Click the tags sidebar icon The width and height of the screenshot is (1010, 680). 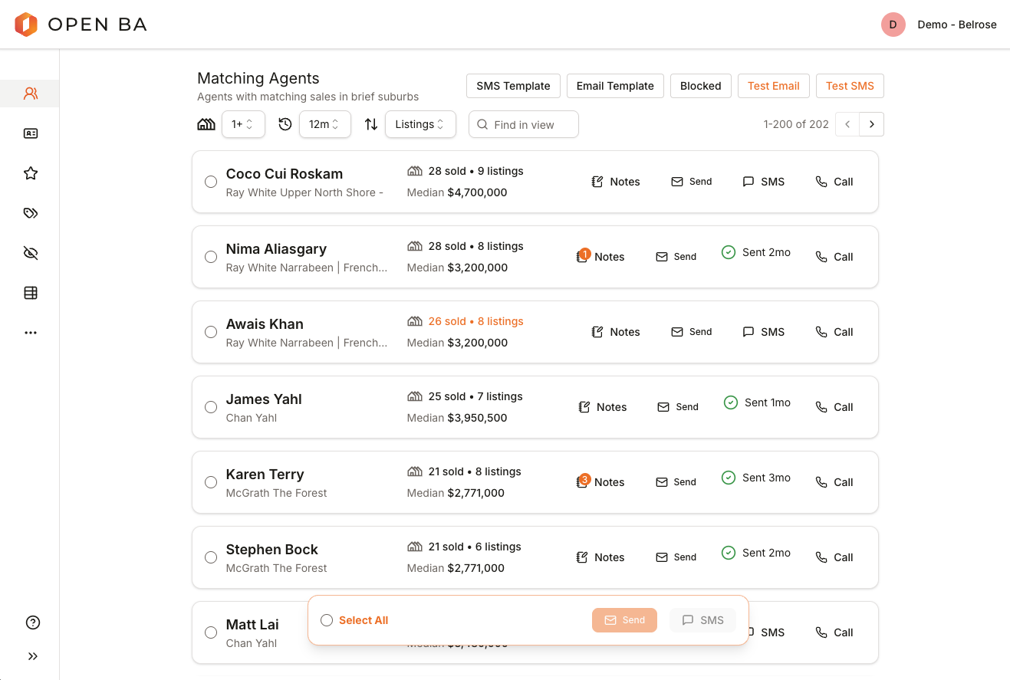(x=31, y=213)
